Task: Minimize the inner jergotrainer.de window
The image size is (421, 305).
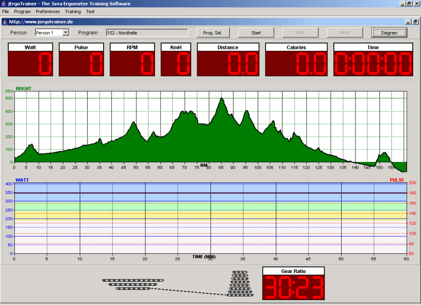Action: click(x=408, y=21)
